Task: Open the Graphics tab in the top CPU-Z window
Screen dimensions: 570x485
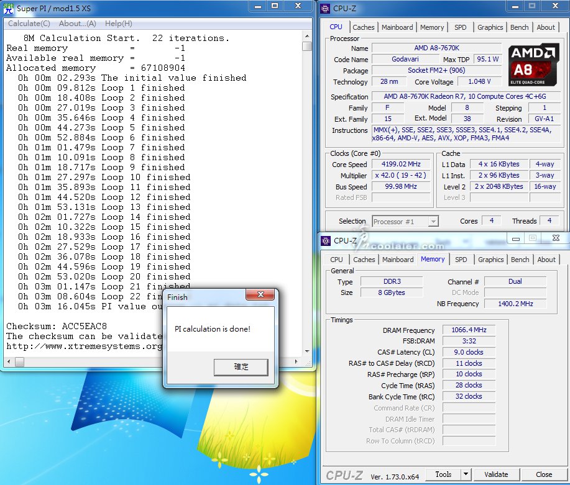Action: (x=490, y=27)
